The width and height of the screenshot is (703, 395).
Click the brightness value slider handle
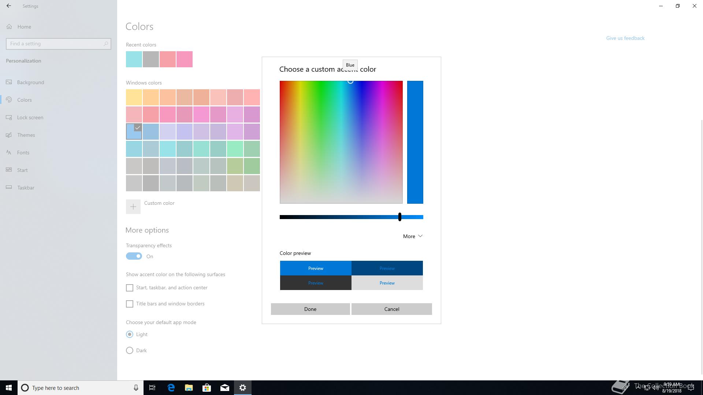click(400, 217)
